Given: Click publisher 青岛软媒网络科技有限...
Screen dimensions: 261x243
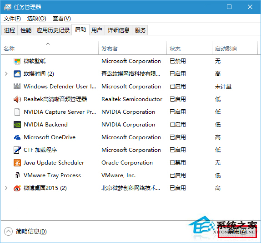Looking at the screenshot, I should pyautogui.click(x=130, y=74).
